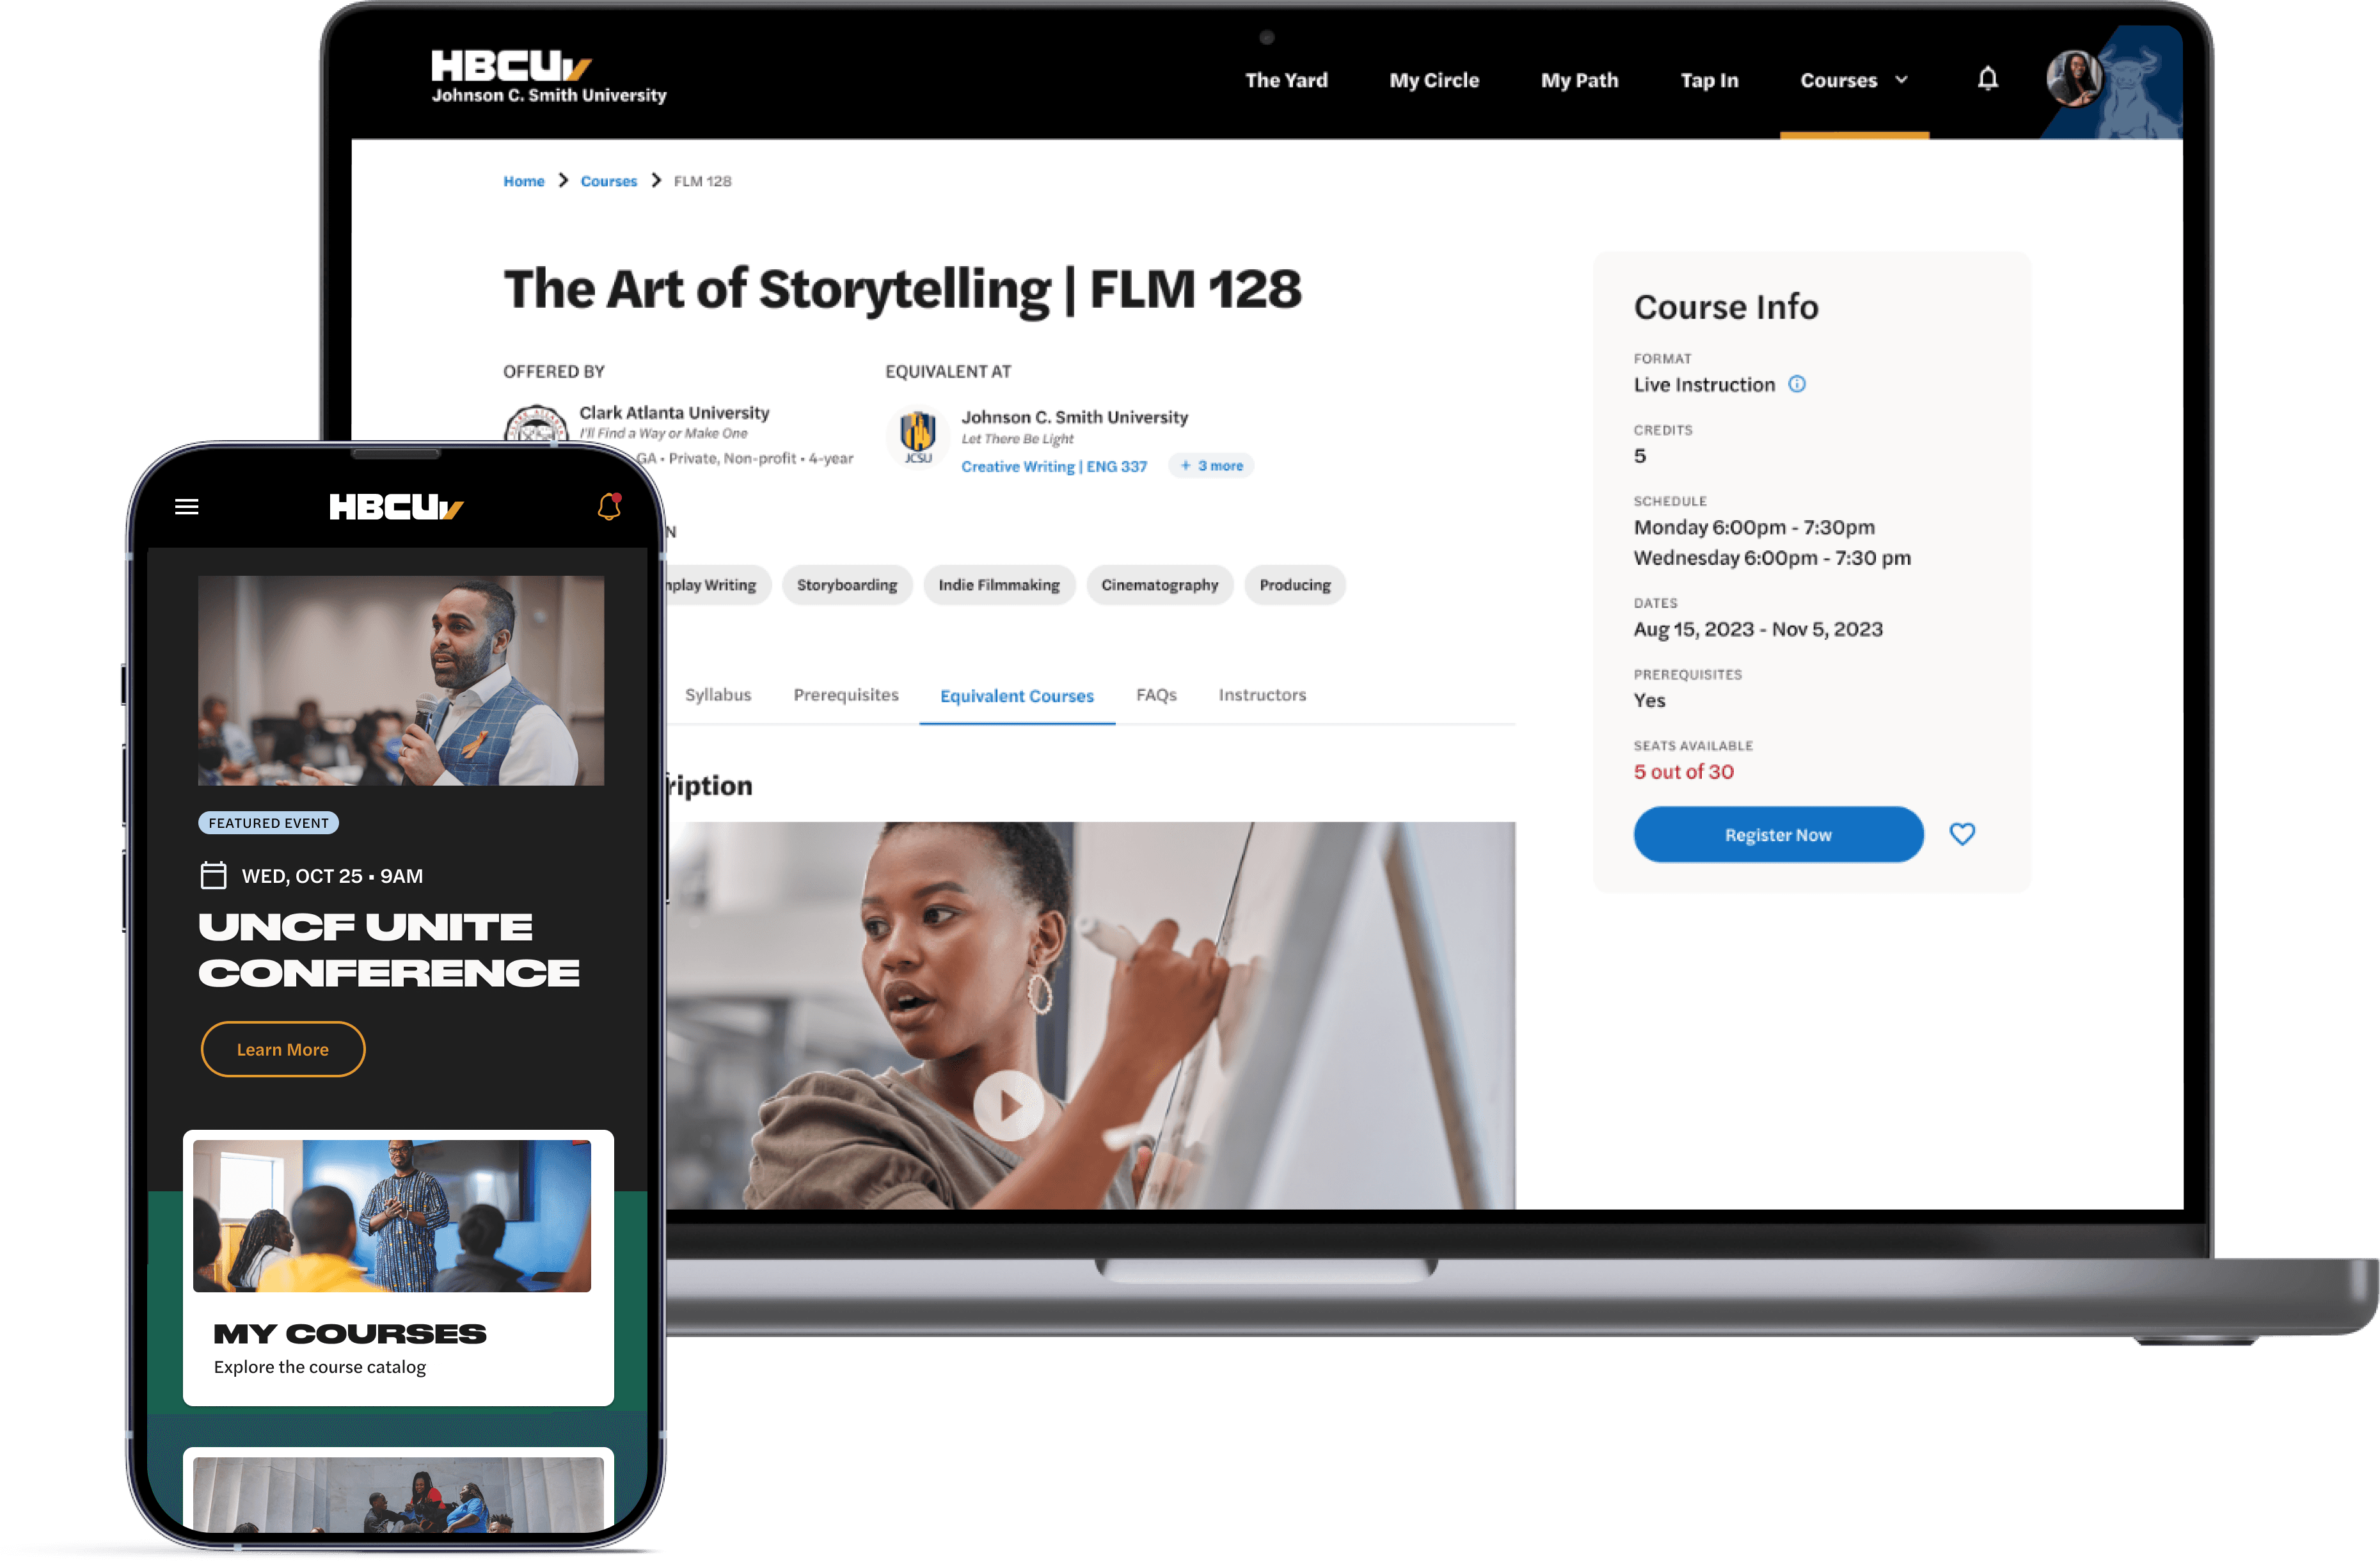This screenshot has width=2380, height=1561.
Task: Click the Cinematography topic tag
Action: click(1159, 583)
